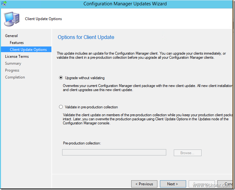Select the Summary step in sidebar

[13, 63]
